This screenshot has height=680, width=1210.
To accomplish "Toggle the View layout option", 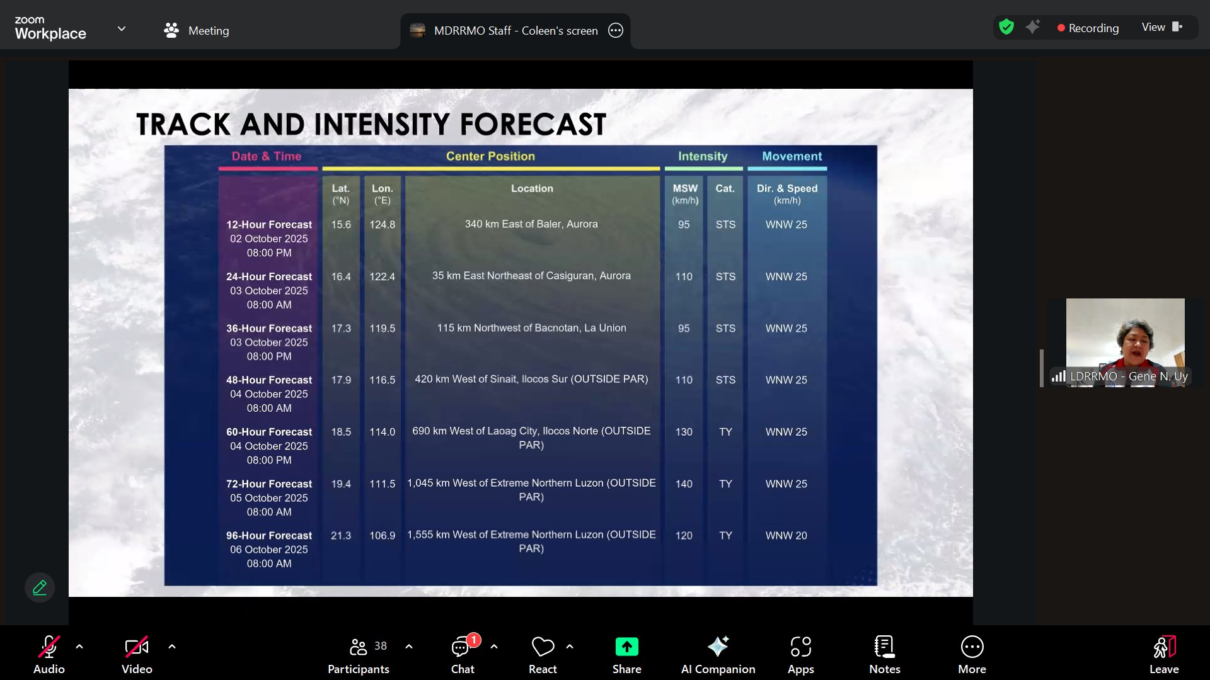I will coord(1161,27).
